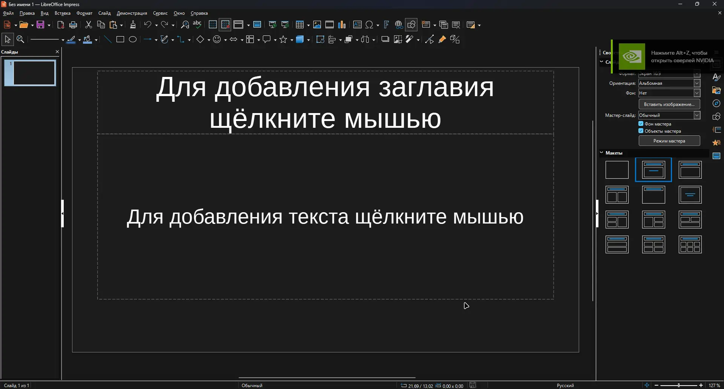
Task: Open the Styles panel in the sidebar
Action: (717, 77)
